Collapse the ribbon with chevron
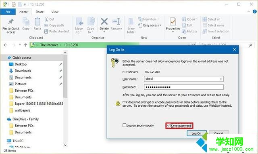 (249, 11)
